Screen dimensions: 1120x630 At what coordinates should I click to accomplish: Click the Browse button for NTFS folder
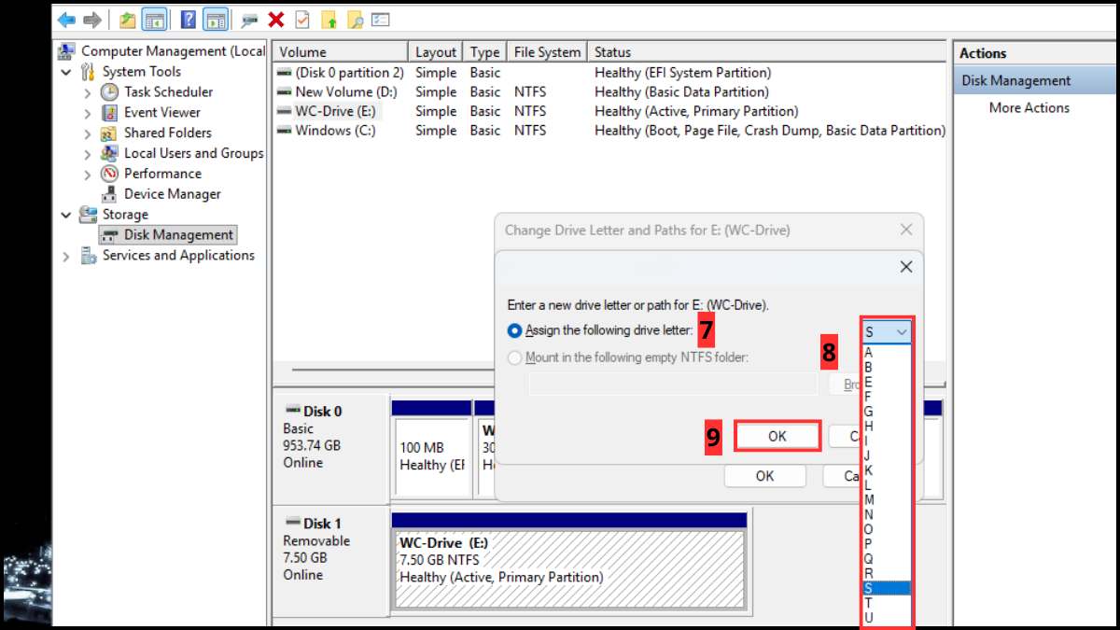pos(854,384)
